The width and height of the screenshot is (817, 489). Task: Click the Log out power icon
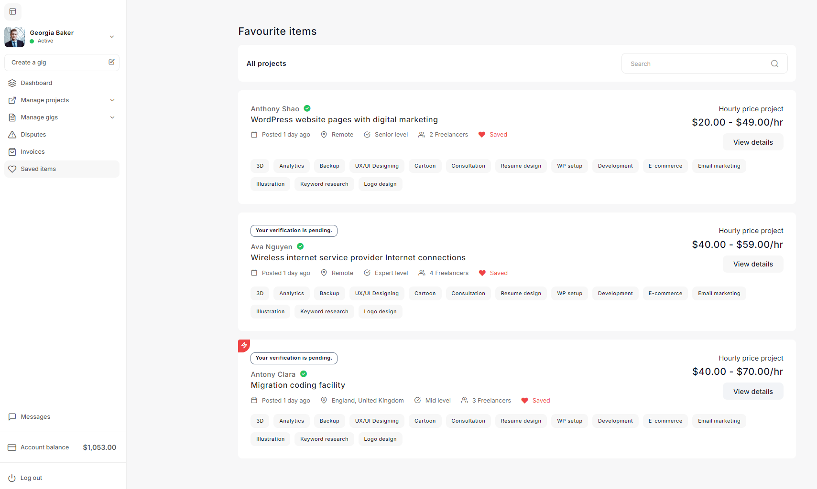pos(12,478)
